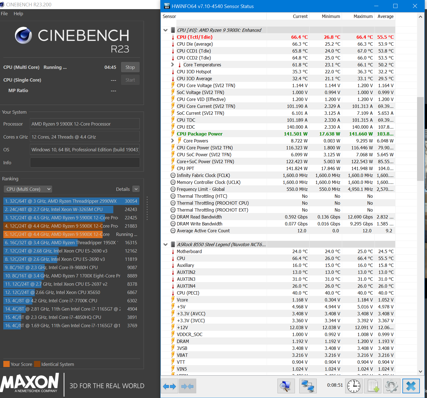Open HWiNFO sensor settings with the gear icon
427x398 pixels.
392,386
